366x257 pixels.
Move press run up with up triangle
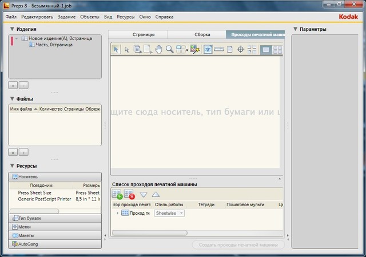point(156,195)
